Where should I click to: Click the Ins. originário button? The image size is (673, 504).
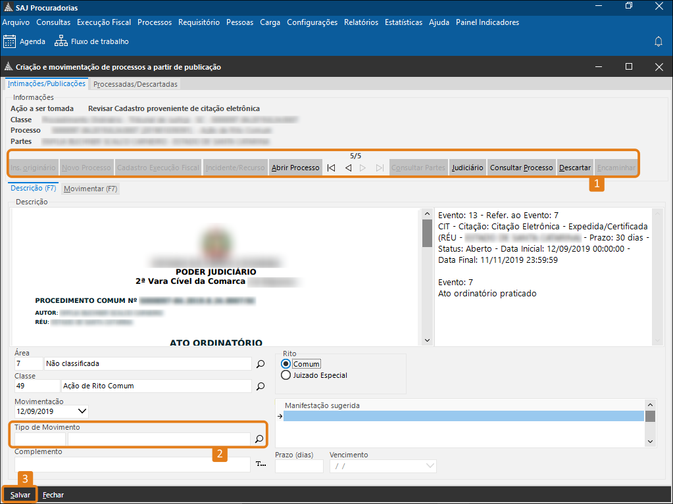[33, 168]
